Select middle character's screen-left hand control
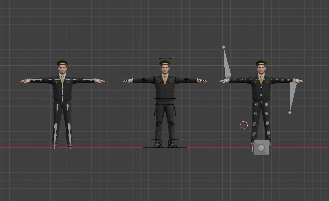Image resolution: width=329 pixels, height=201 pixels. pyautogui.click(x=129, y=81)
